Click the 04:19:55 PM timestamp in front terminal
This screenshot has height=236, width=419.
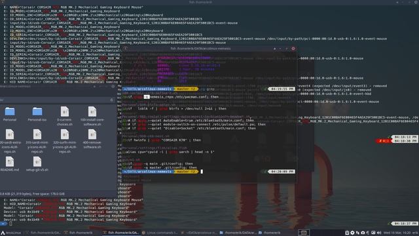pyautogui.click(x=282, y=89)
